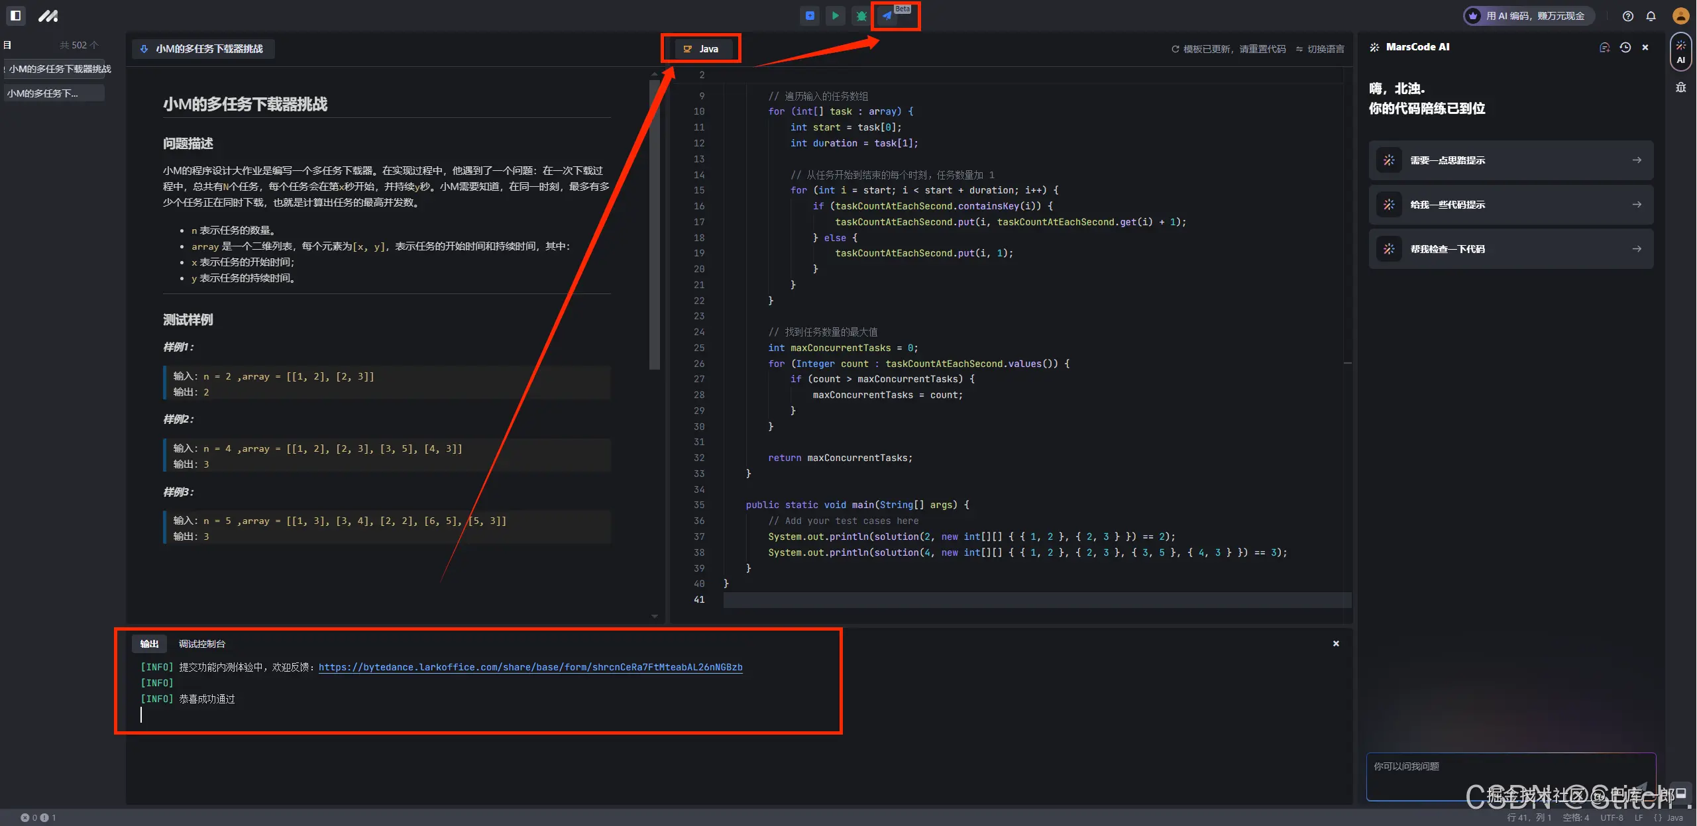Select the 输出 tab

[x=149, y=644]
